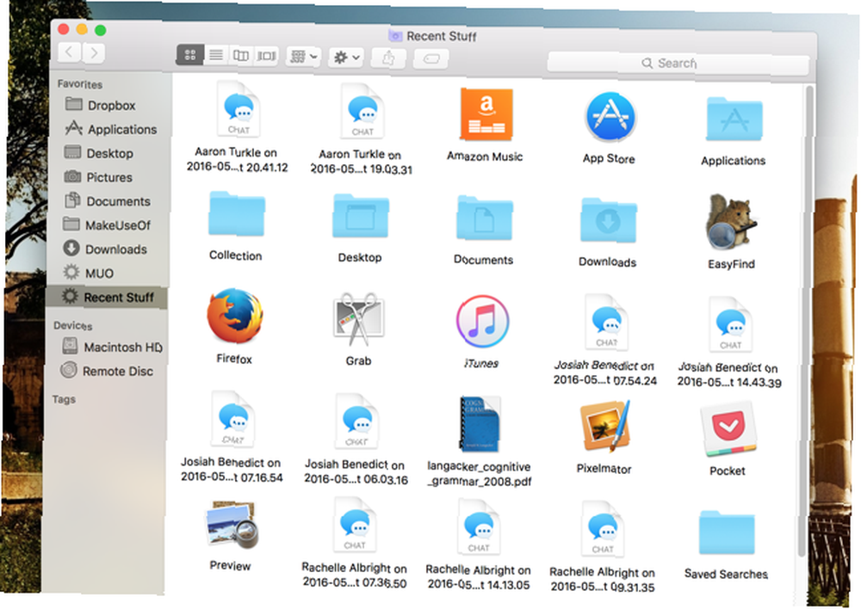Open langacker_cognitive_grammar_2008.pdf file

(480, 423)
